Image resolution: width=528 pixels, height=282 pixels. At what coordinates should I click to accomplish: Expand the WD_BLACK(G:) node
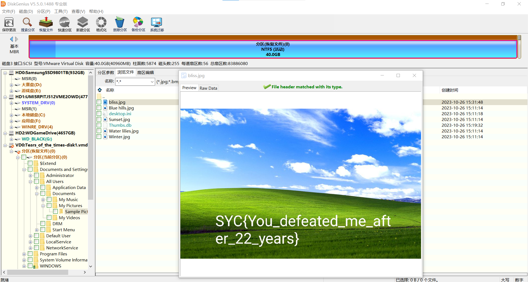coord(11,139)
